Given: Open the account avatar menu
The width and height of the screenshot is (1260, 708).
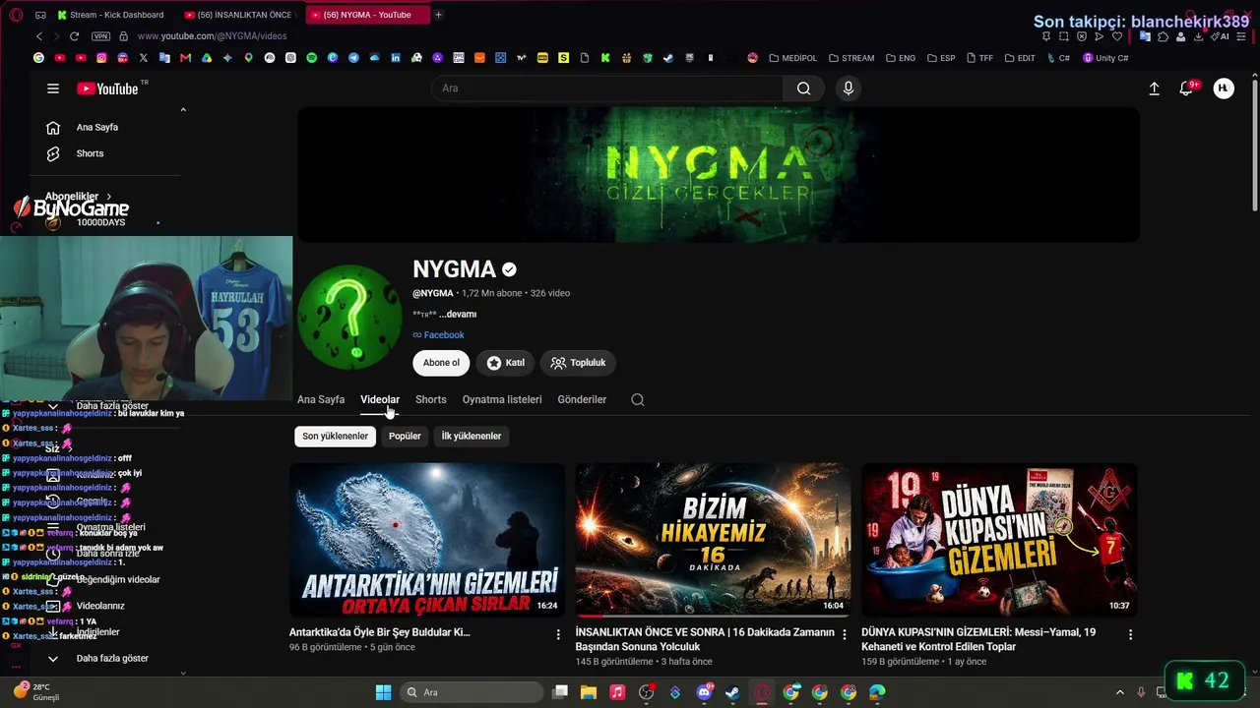Looking at the screenshot, I should [x=1224, y=88].
